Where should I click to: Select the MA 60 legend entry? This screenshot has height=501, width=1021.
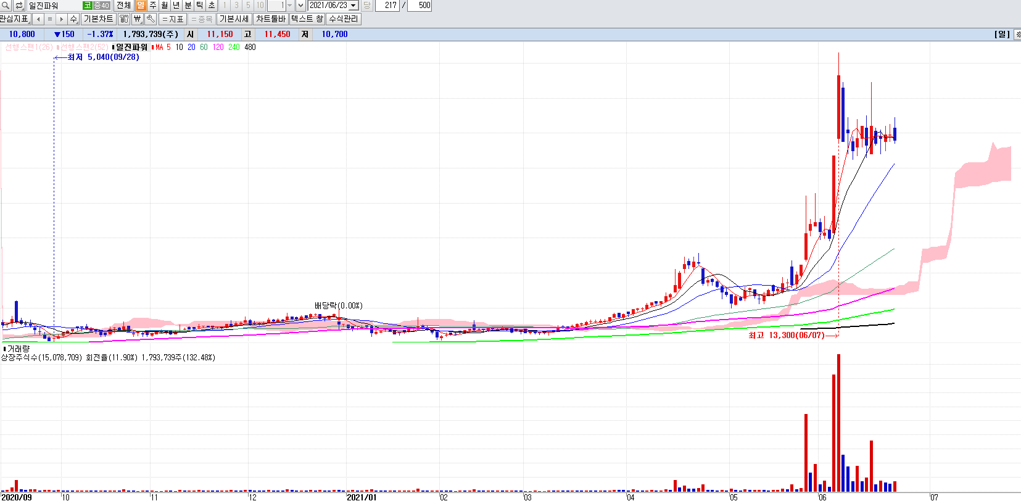tap(204, 48)
